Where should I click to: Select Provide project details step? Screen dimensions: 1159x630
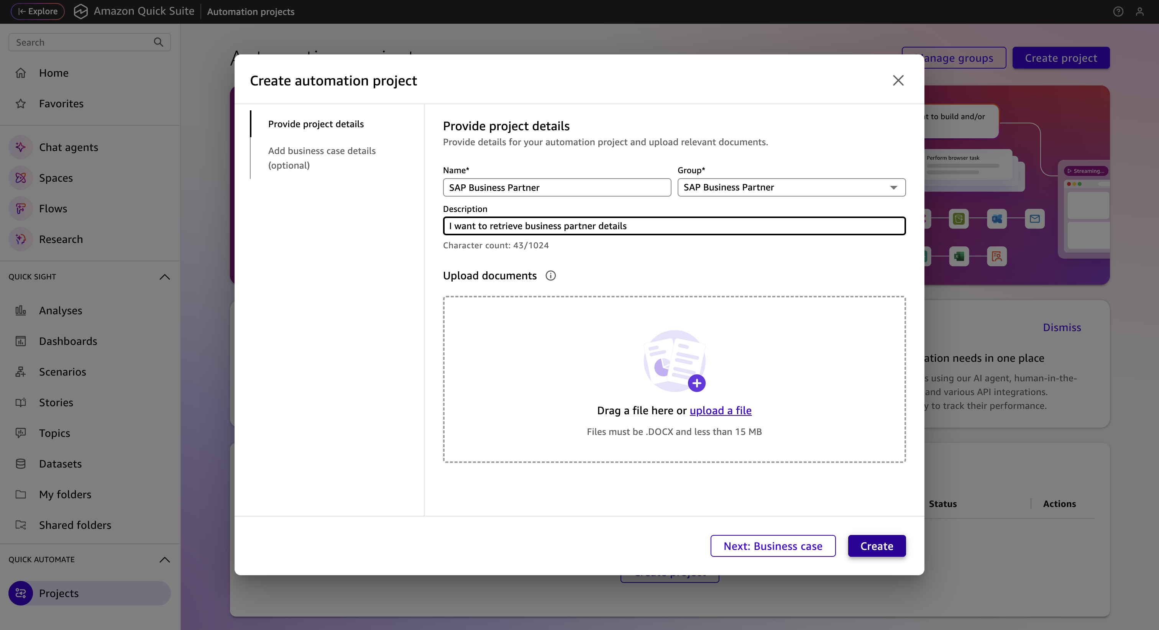click(x=316, y=124)
